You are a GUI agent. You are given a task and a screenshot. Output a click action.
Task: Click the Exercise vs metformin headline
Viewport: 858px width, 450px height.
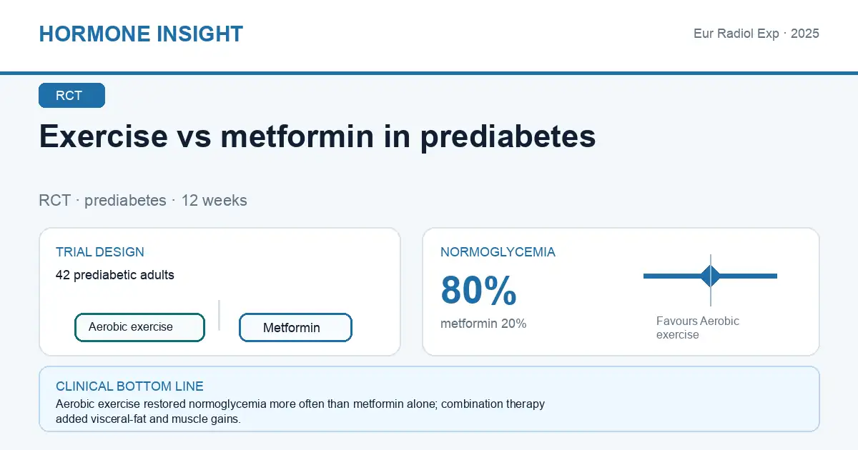pyautogui.click(x=317, y=136)
